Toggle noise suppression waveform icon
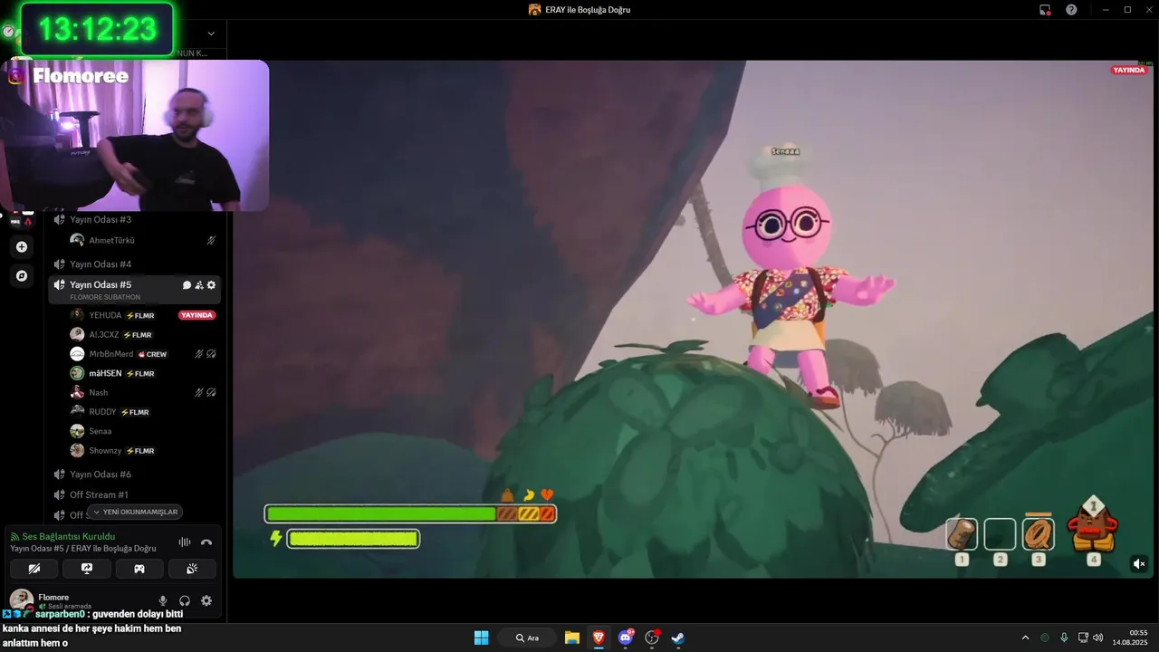The height and width of the screenshot is (652, 1159). coord(185,542)
